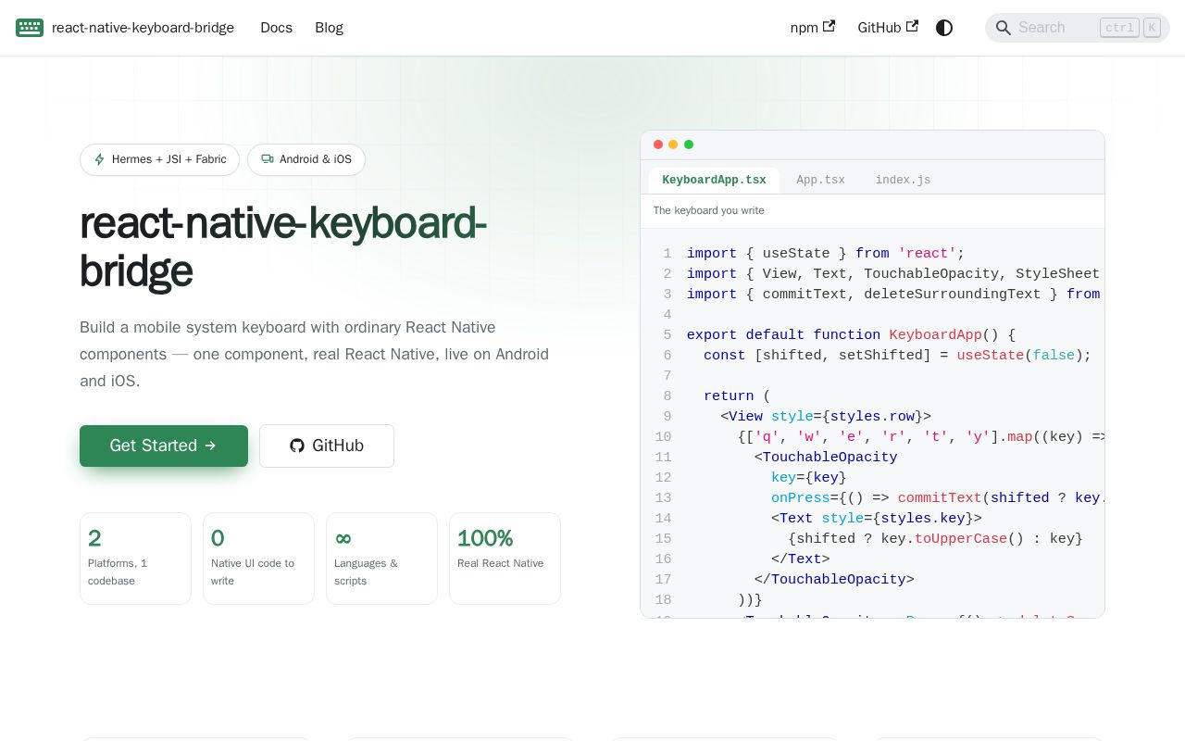This screenshot has width=1185, height=741.
Task: Focus the Search input field
Action: [x=1077, y=28]
